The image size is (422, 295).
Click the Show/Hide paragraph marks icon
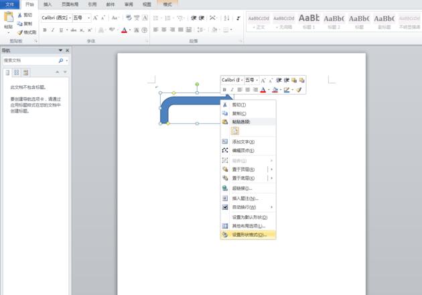tap(238, 18)
